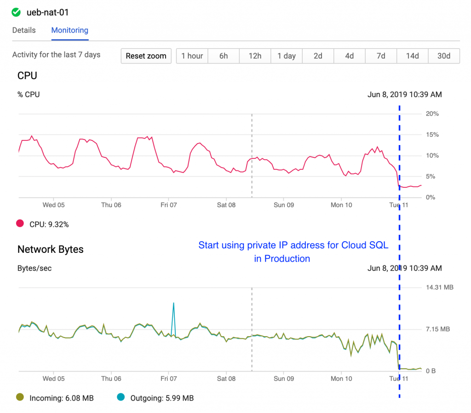Click the green status checkmark icon
The image size is (471, 413).
[16, 12]
